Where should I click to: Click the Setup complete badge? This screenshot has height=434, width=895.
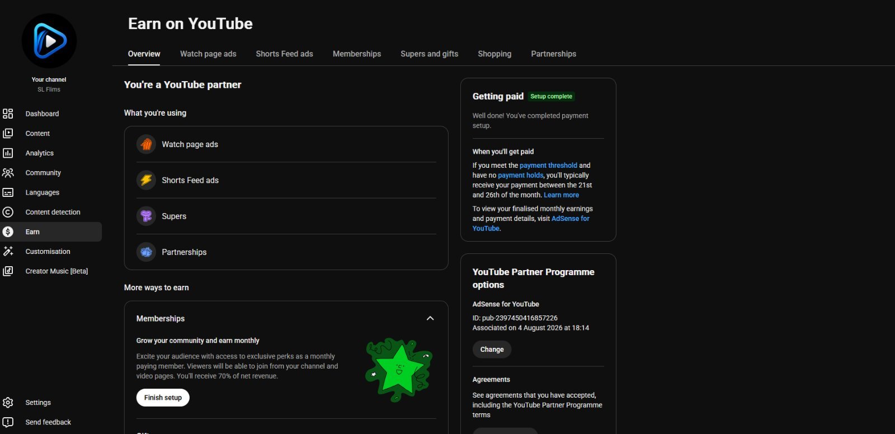551,96
